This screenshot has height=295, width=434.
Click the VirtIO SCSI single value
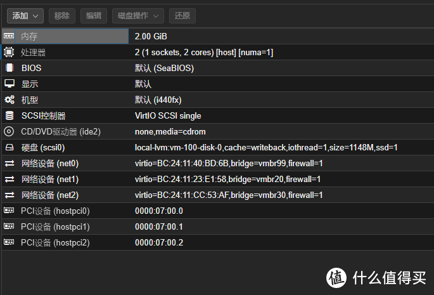(168, 116)
